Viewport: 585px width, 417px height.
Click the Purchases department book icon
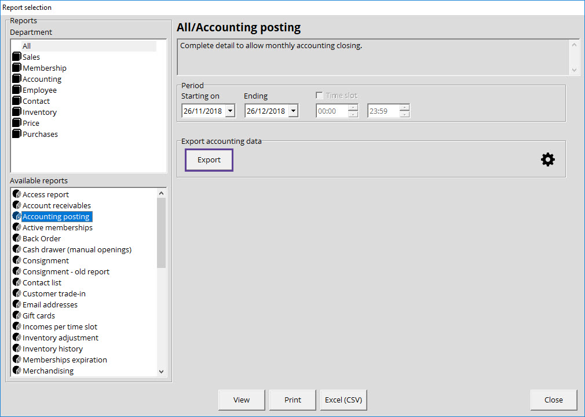click(x=16, y=133)
